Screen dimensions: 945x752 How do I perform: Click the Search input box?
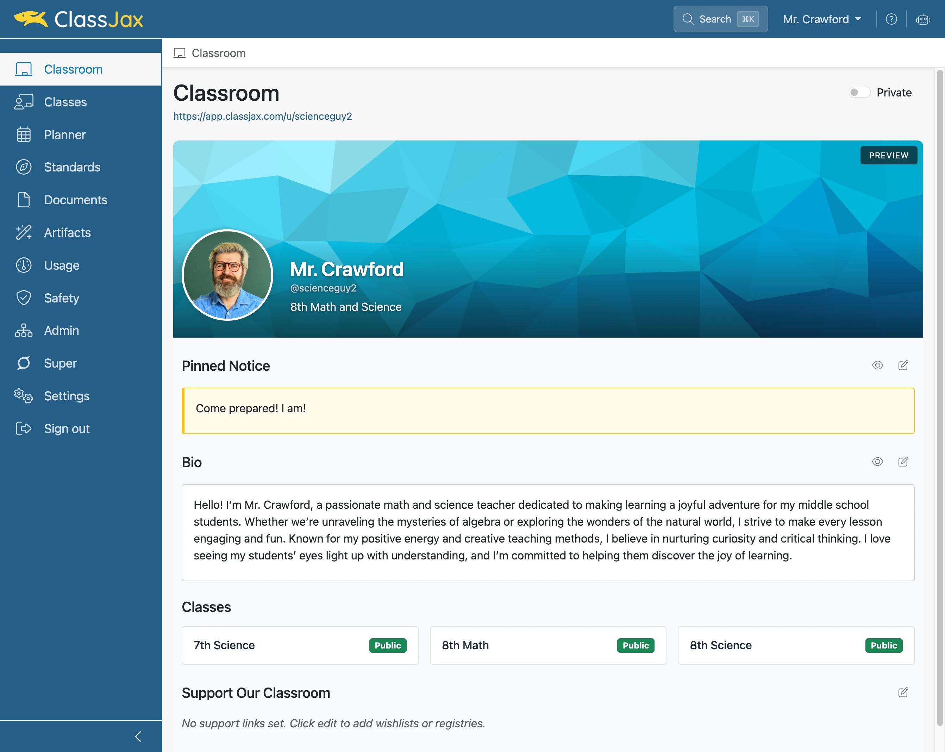coord(721,19)
